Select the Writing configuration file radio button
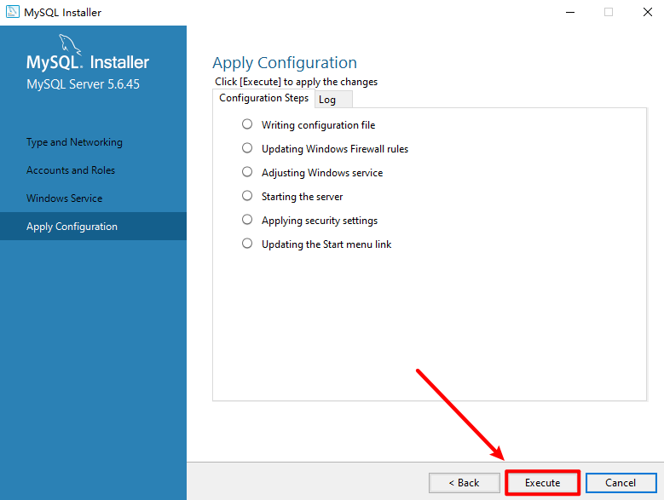The height and width of the screenshot is (500, 664). [247, 124]
